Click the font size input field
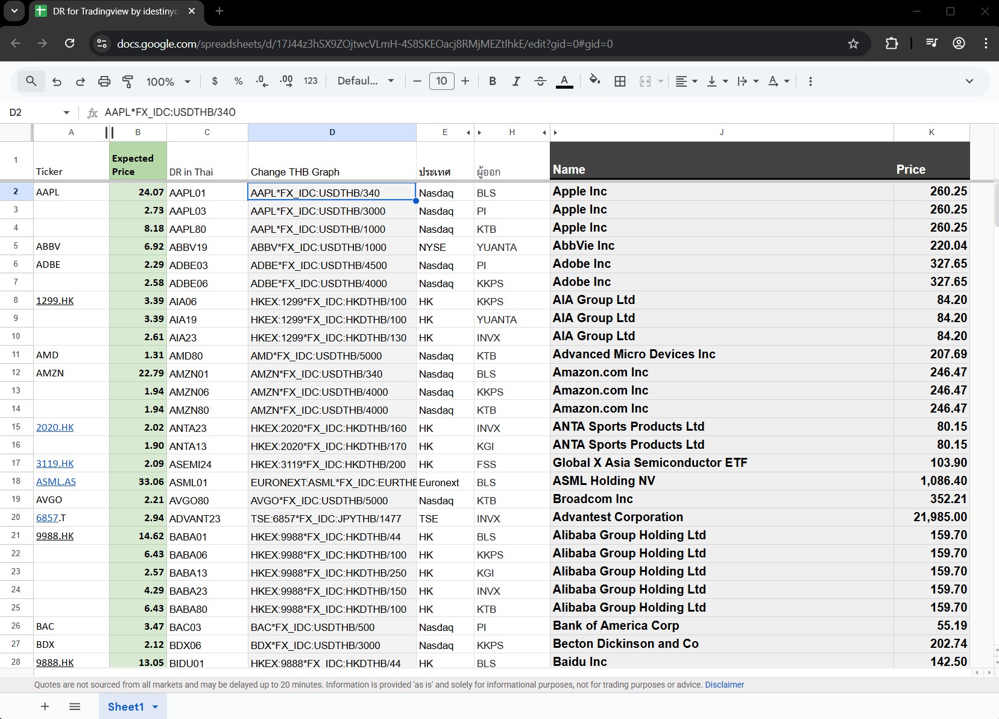 click(441, 81)
